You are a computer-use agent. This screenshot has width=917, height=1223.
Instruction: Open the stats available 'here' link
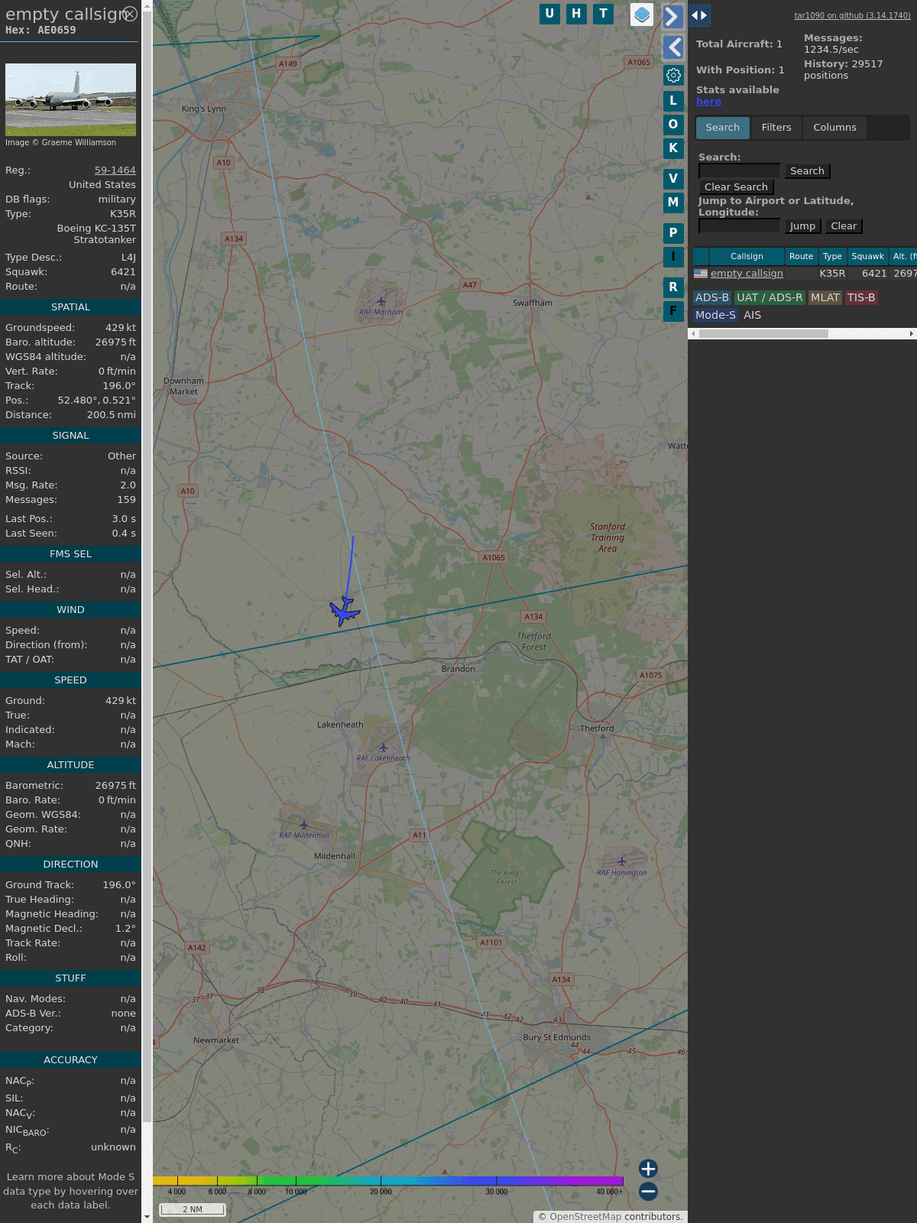[708, 102]
